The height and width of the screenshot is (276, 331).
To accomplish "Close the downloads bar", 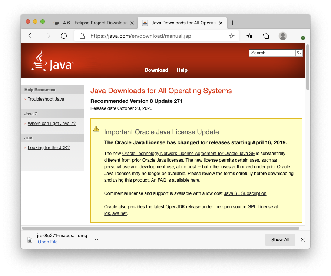I will click(303, 239).
